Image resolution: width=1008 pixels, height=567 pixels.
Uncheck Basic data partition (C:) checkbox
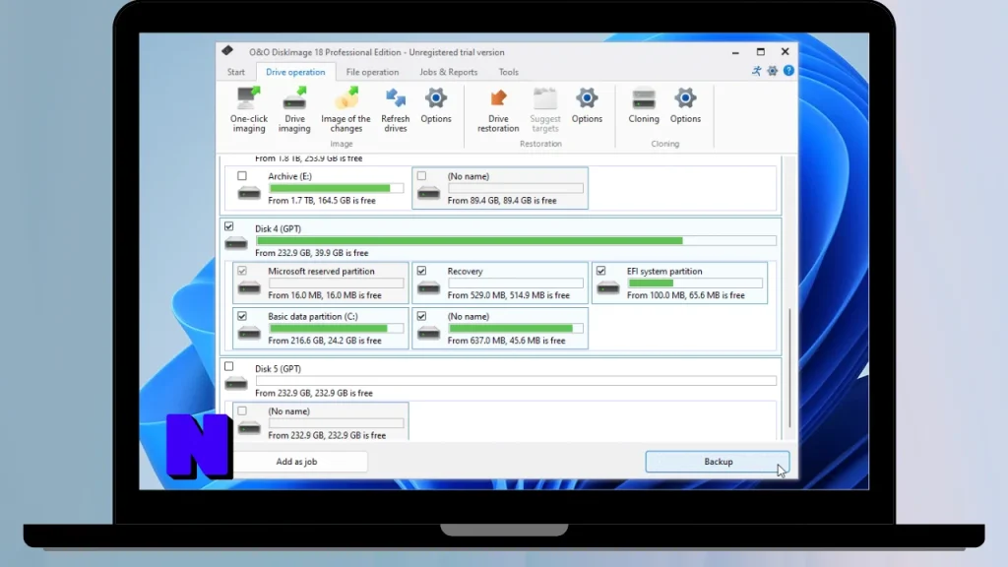[242, 316]
